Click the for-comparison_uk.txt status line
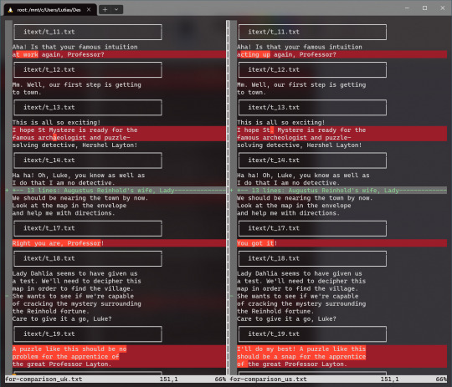Screen dimensions: 452x387 [x=116, y=379]
